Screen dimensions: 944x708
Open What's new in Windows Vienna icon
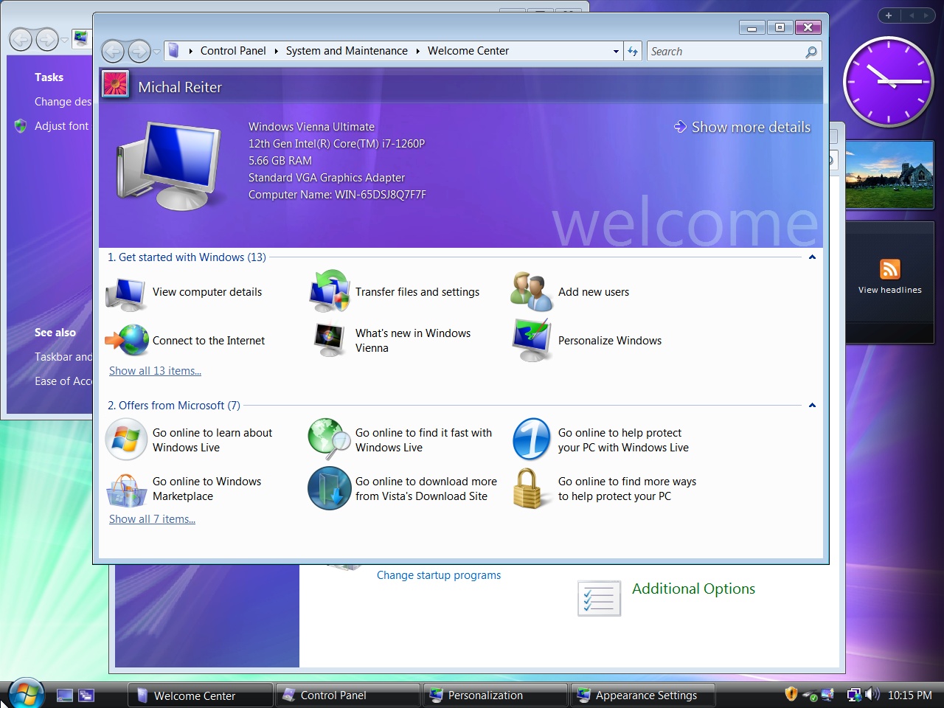click(329, 340)
